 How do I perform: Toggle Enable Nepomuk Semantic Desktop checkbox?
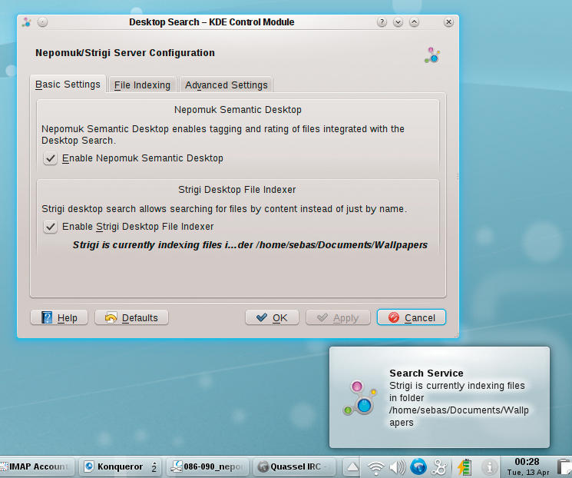coord(51,158)
